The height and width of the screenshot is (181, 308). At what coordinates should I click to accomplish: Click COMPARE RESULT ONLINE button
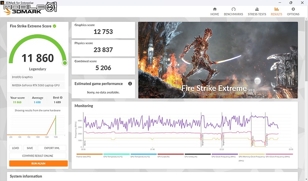pos(38,156)
